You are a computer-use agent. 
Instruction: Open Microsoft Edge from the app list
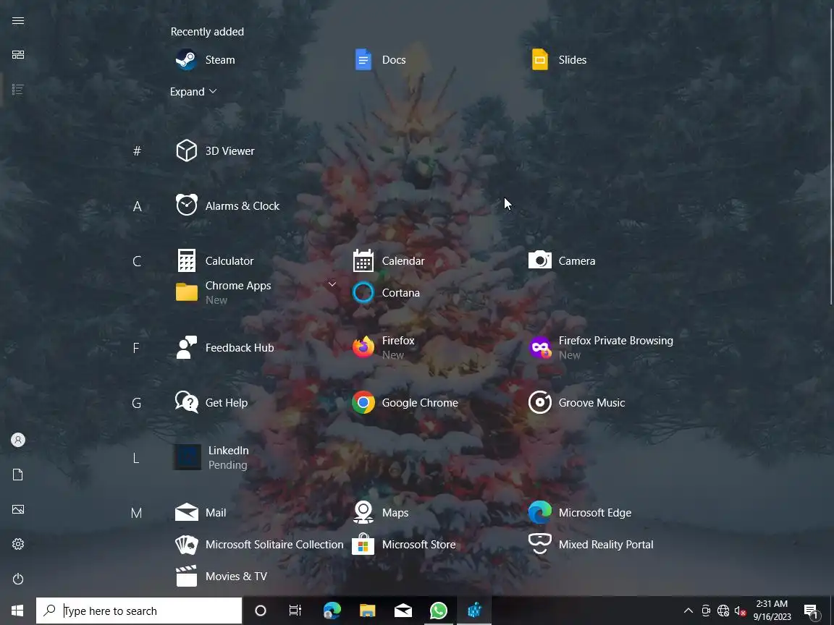coord(580,513)
